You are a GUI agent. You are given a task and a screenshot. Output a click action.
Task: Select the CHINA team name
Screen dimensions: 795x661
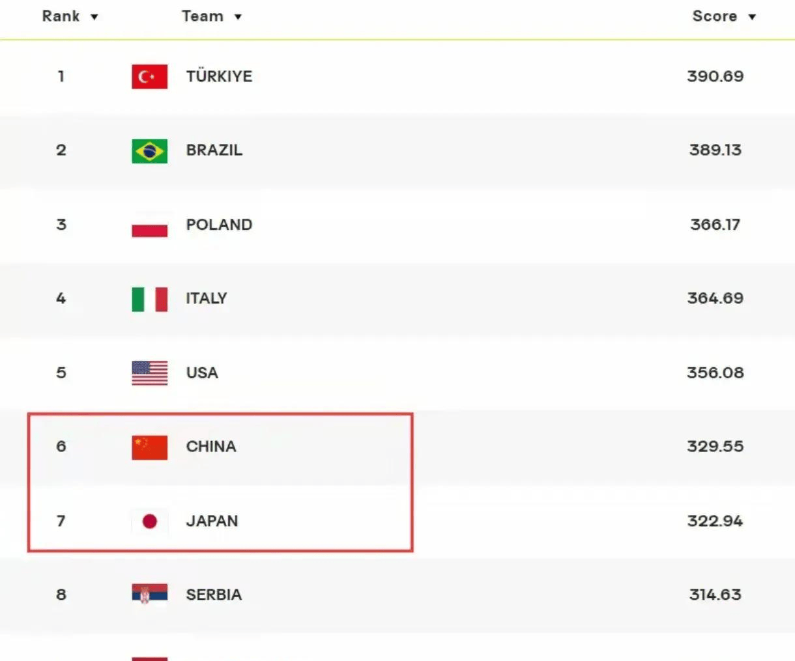[211, 447]
